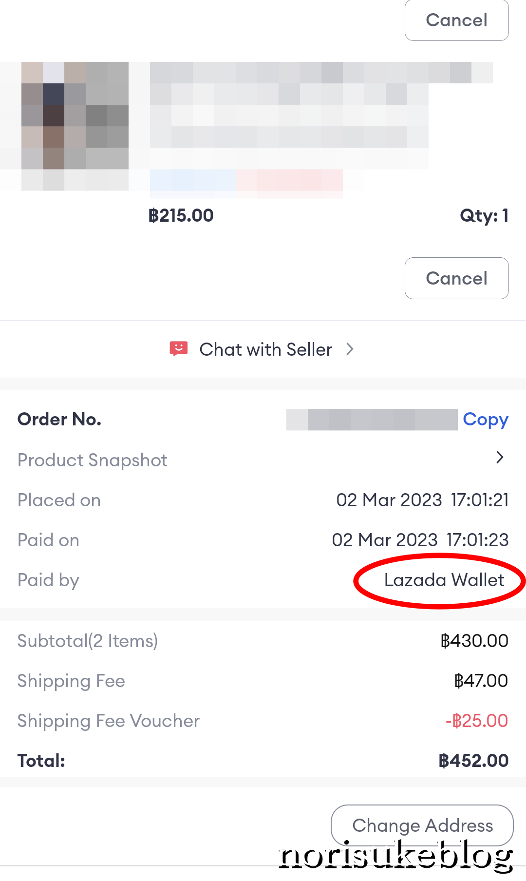Click the red chat bubble icon

coord(179,349)
